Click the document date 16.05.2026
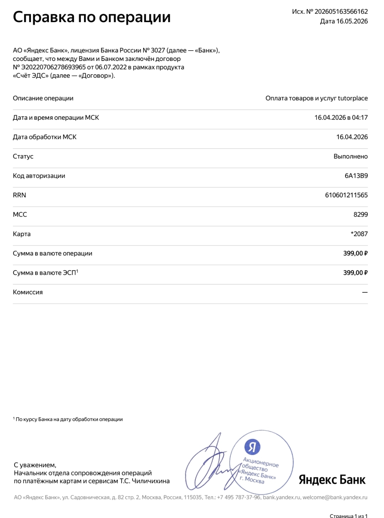 pos(352,21)
